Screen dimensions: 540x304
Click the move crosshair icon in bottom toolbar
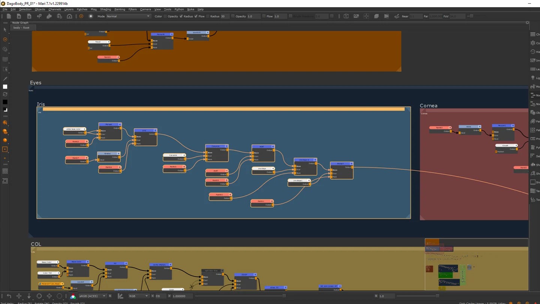[x=19, y=296]
